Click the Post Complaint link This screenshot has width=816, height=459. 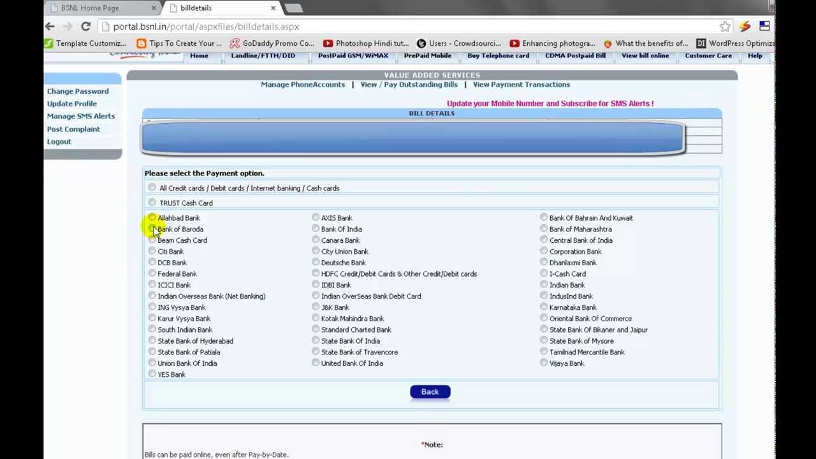tap(73, 129)
